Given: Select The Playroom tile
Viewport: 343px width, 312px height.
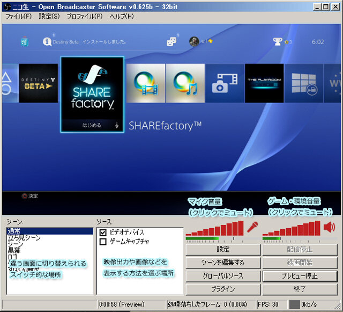Looking at the screenshot, I should [x=264, y=83].
